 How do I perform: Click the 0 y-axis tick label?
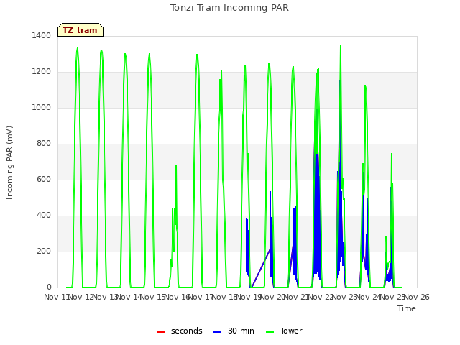(x=49, y=287)
